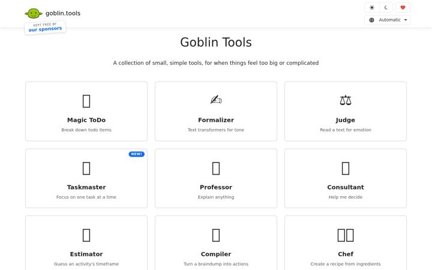Open the Consultant tool title

(346, 187)
